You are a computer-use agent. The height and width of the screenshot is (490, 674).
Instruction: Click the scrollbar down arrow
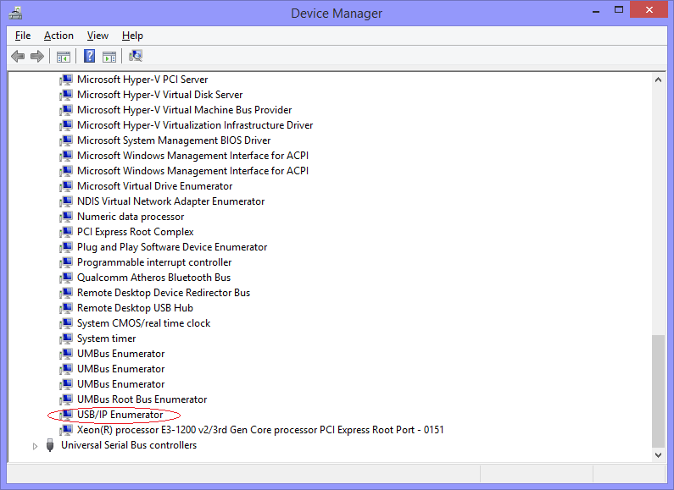tap(659, 454)
